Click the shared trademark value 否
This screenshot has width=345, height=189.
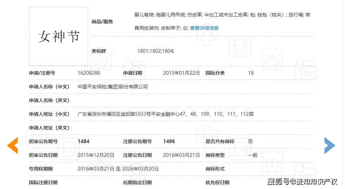pyautogui.click(x=251, y=141)
